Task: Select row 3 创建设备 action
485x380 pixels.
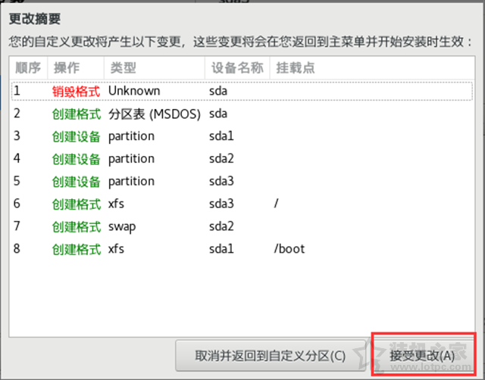Action: pos(76,136)
